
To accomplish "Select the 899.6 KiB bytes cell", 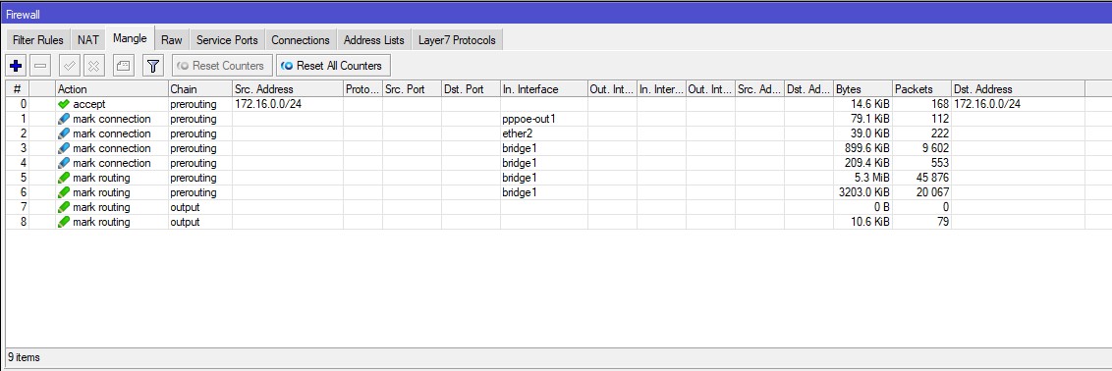I will pos(862,148).
